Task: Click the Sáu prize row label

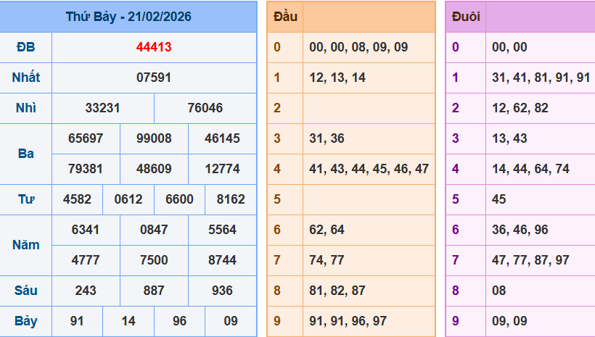Action: [x=25, y=291]
